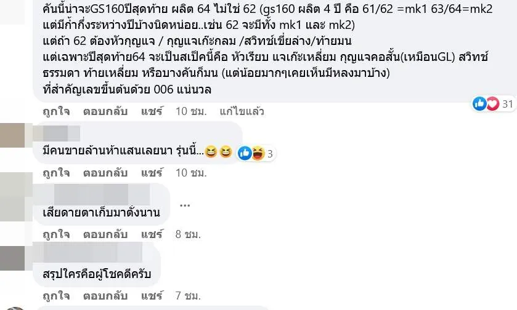The height and width of the screenshot is (310, 517).
Task: Click the like reaction icon showing 31
Action: click(479, 104)
